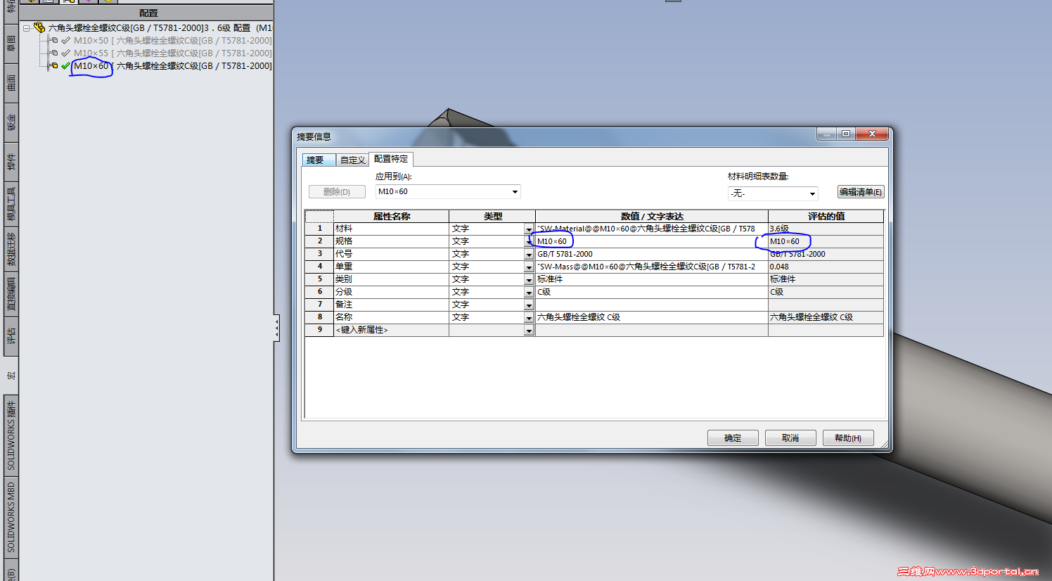Open the 应用到 configuration dropdown
The width and height of the screenshot is (1052, 581).
click(x=448, y=192)
